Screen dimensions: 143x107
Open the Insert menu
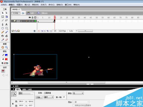coord(27,5)
